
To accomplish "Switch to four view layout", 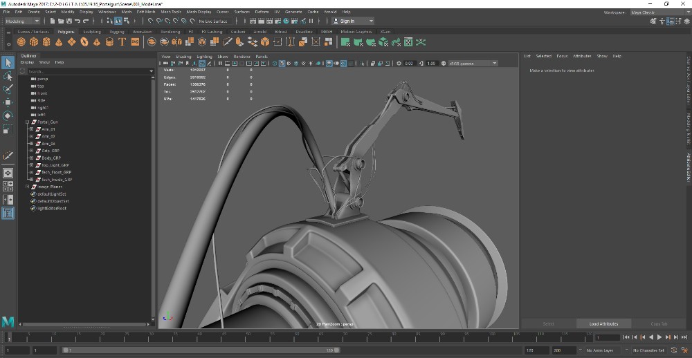I will [8, 186].
